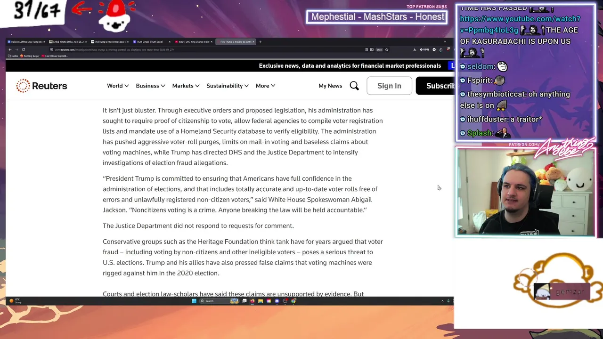Click the microphone tray icon
This screenshot has width=603, height=339.
(449, 301)
